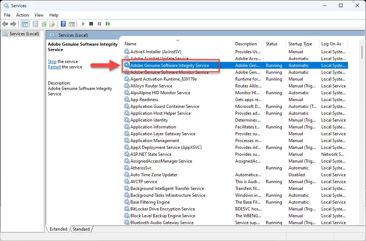Maximize the Services window
The image size is (366, 241).
(341, 5)
